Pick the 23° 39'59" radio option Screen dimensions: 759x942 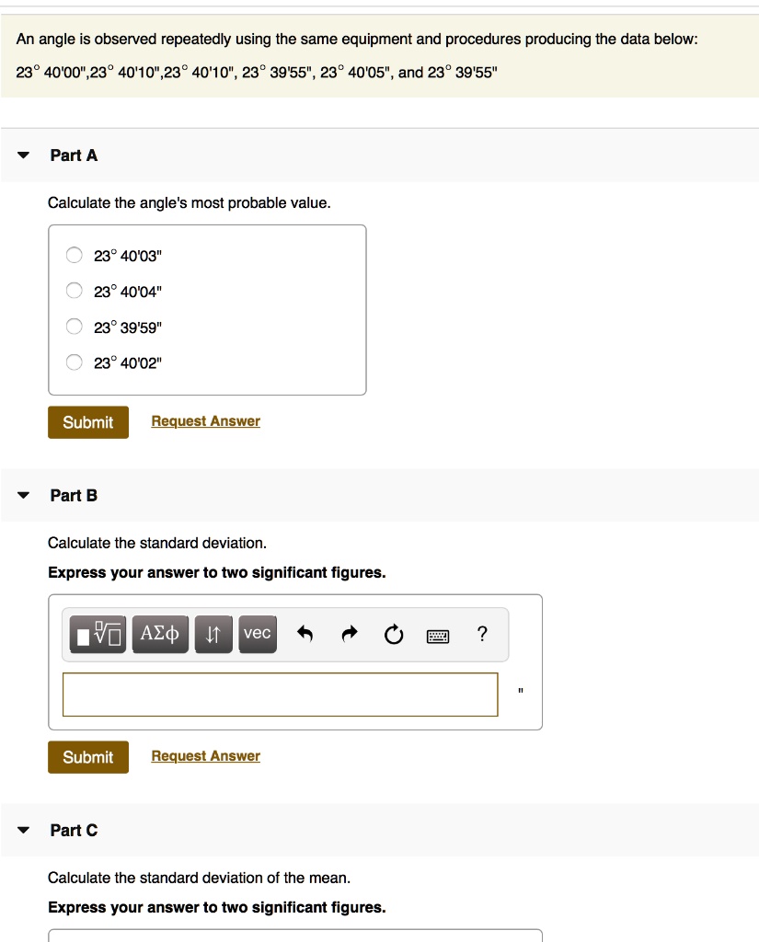74,327
